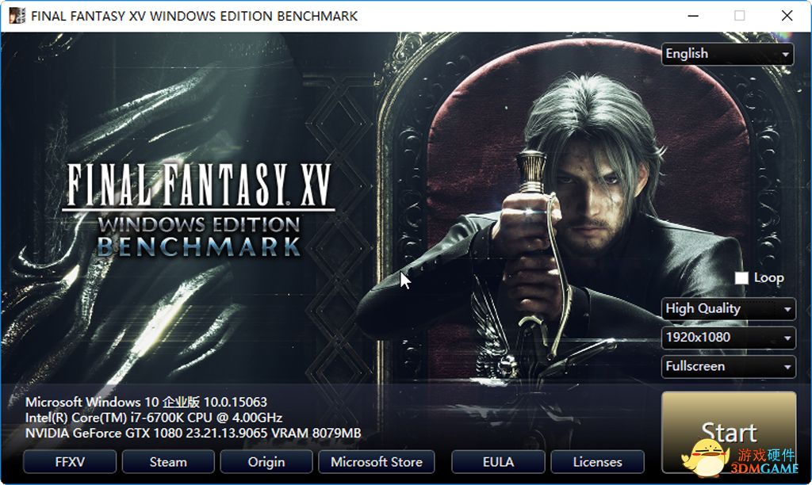Show the Licenses information
812x485 pixels.
coord(598,462)
